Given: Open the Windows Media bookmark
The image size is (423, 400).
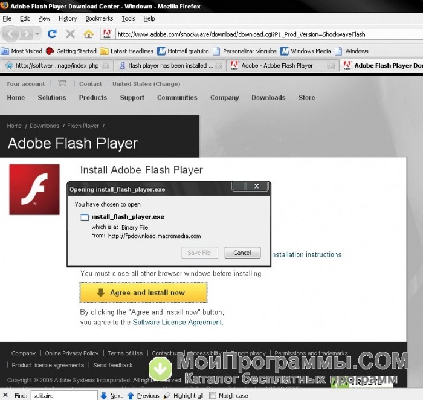Looking at the screenshot, I should point(305,51).
